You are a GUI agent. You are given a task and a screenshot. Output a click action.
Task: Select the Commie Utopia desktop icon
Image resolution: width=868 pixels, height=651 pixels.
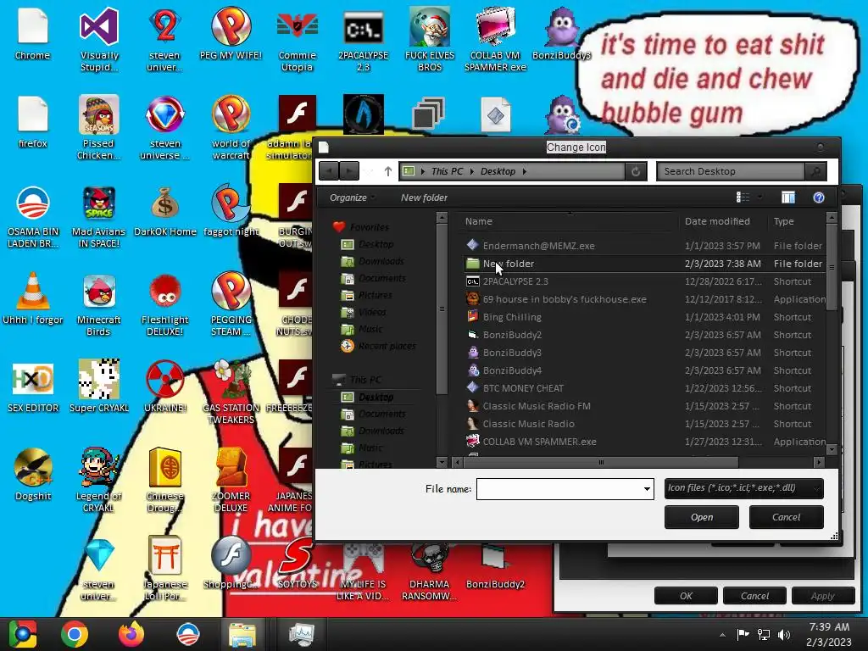(x=298, y=39)
